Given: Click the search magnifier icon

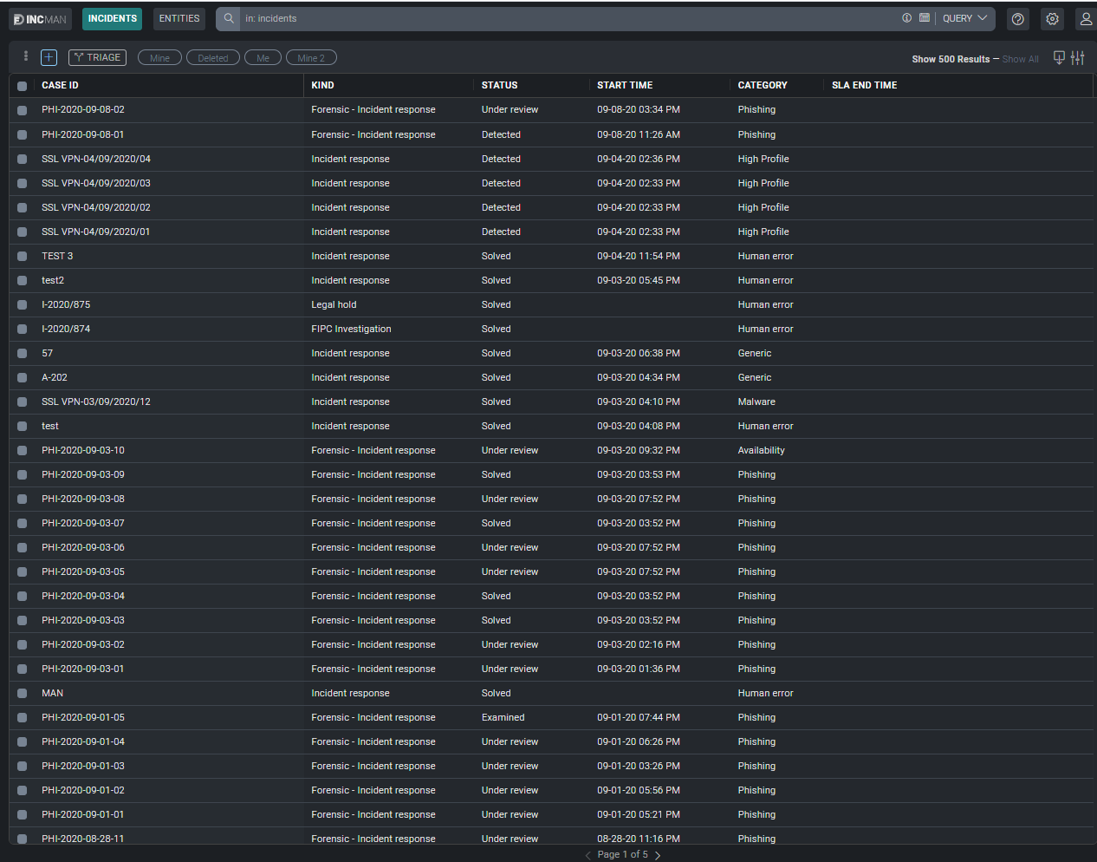Looking at the screenshot, I should coord(229,18).
